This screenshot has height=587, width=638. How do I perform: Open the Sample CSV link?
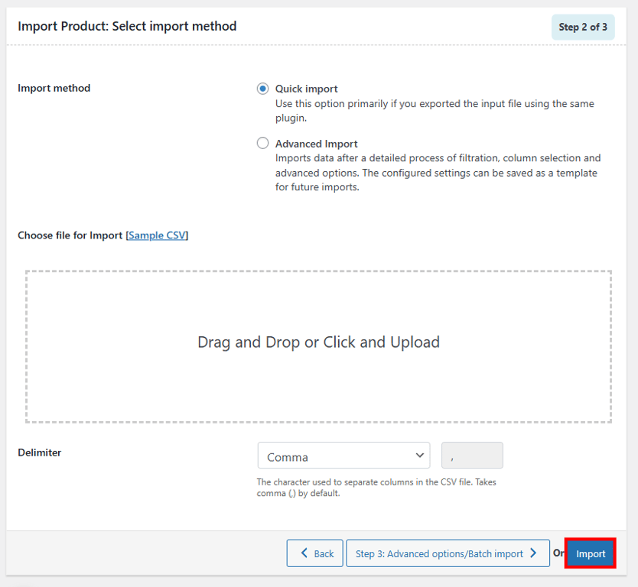157,235
